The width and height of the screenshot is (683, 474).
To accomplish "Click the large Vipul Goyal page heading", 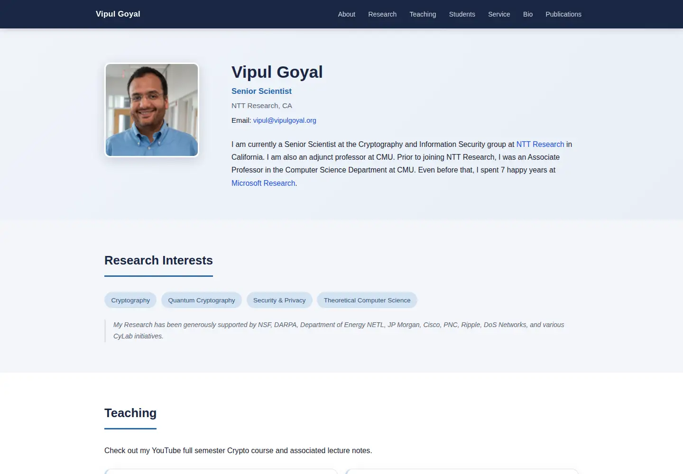I will pos(277,72).
